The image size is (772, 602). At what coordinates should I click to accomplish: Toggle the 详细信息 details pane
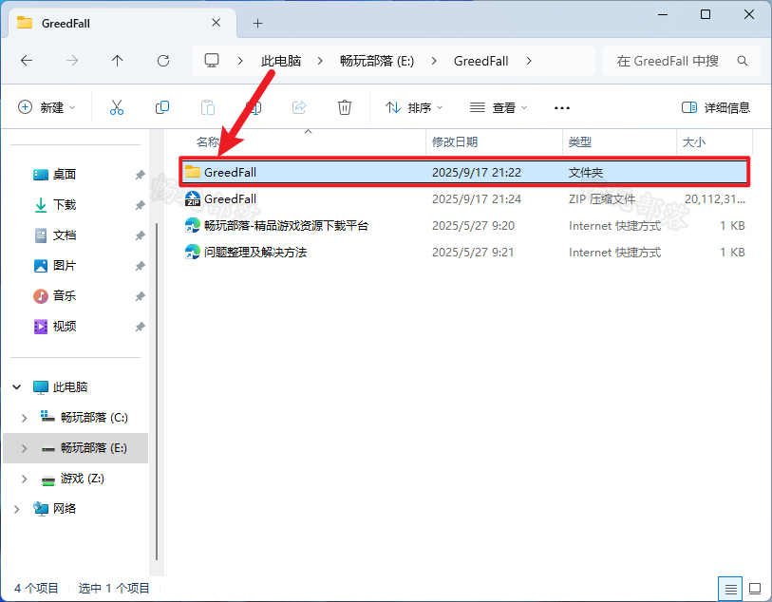715,107
